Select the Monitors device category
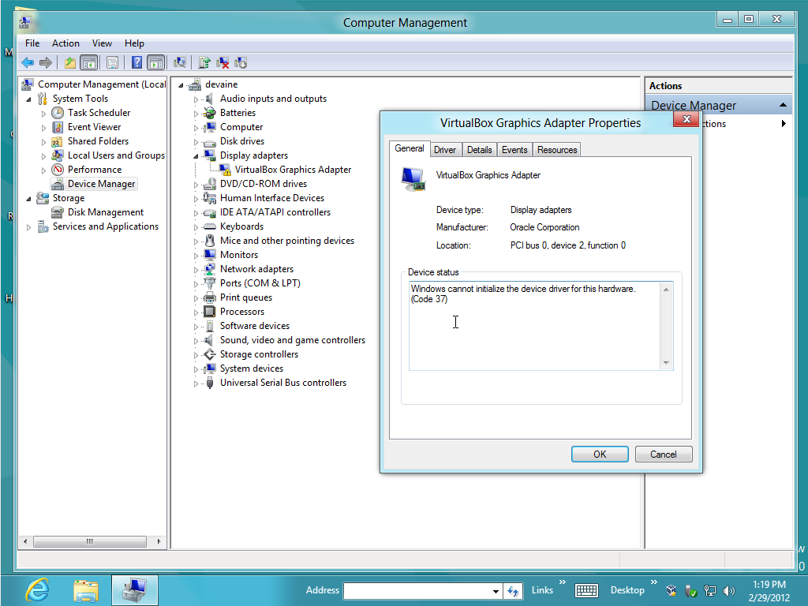Viewport: 808px width, 606px height. click(238, 255)
